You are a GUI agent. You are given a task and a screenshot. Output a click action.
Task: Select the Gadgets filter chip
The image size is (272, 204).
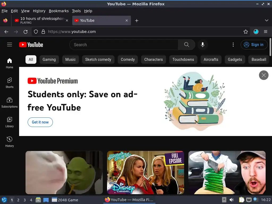[235, 59]
